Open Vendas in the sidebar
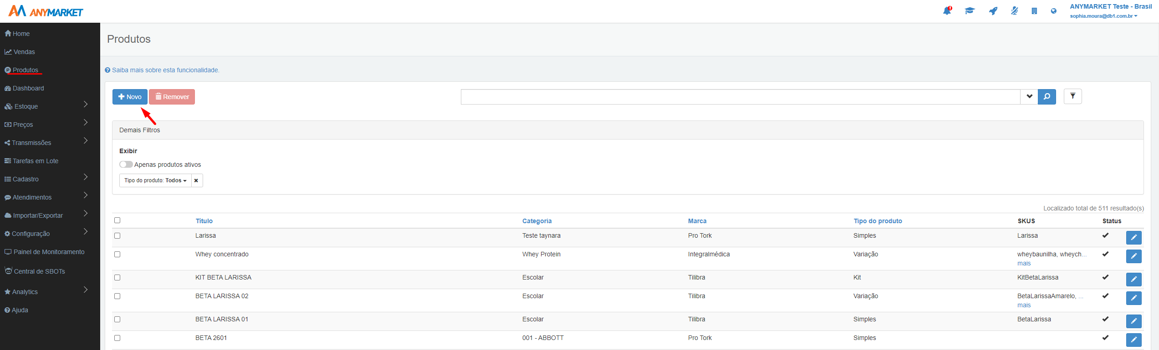The width and height of the screenshot is (1159, 350). coord(20,52)
